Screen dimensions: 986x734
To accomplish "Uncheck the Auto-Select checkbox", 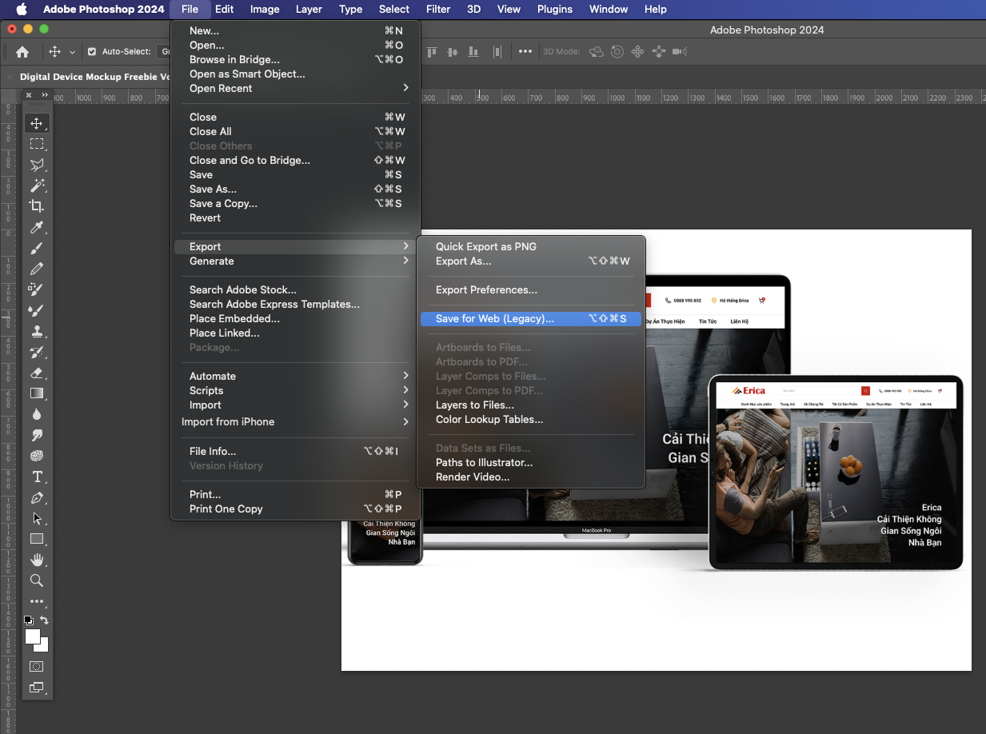I will point(92,52).
